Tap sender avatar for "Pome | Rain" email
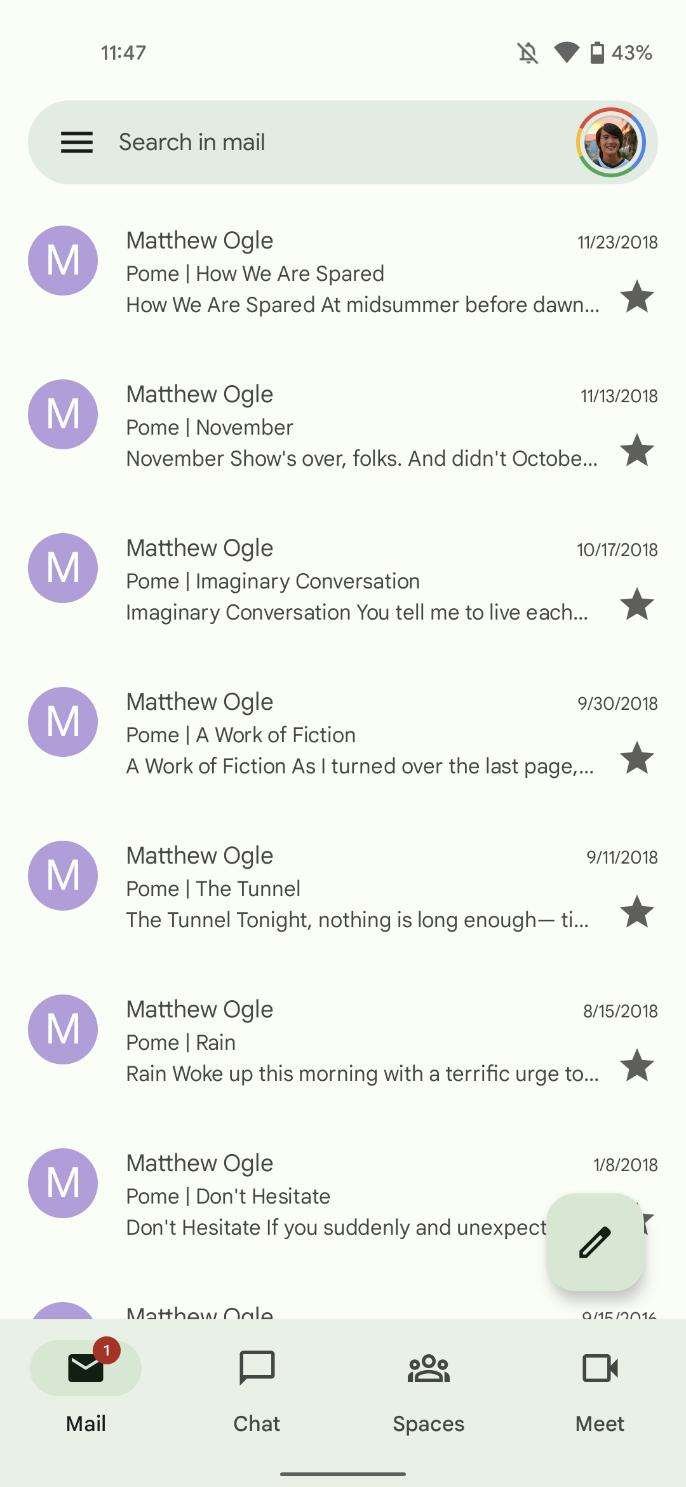The image size is (686, 1487). point(63,1029)
